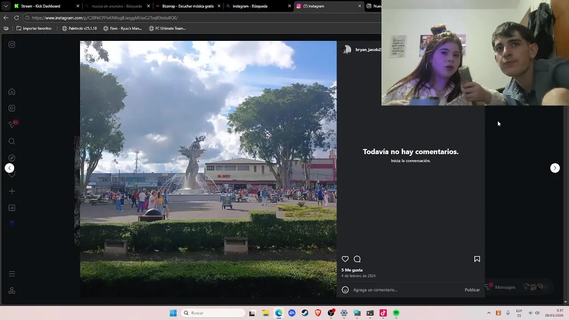
Task: Reload the page with the refresh icon
Action: tap(16, 18)
